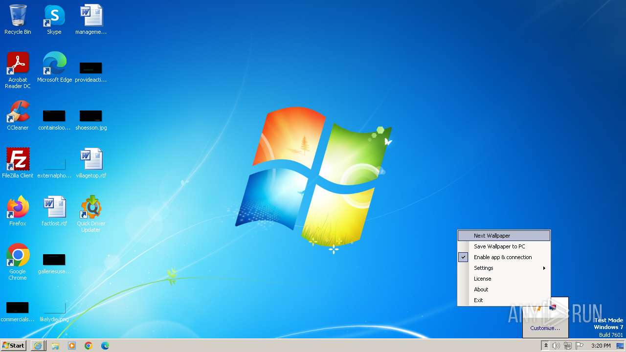Collapse the hidden tray icons arrow

click(x=546, y=346)
